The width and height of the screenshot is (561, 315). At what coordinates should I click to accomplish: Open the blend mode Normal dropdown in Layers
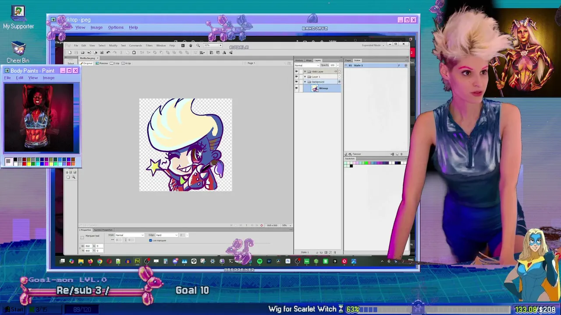click(x=307, y=65)
